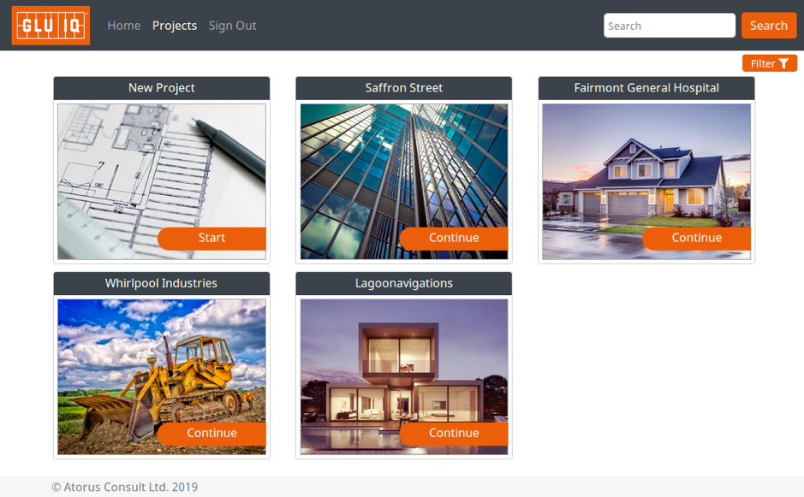Image resolution: width=804 pixels, height=497 pixels.
Task: Select the Fairmont General Hospital card title
Action: tap(646, 88)
